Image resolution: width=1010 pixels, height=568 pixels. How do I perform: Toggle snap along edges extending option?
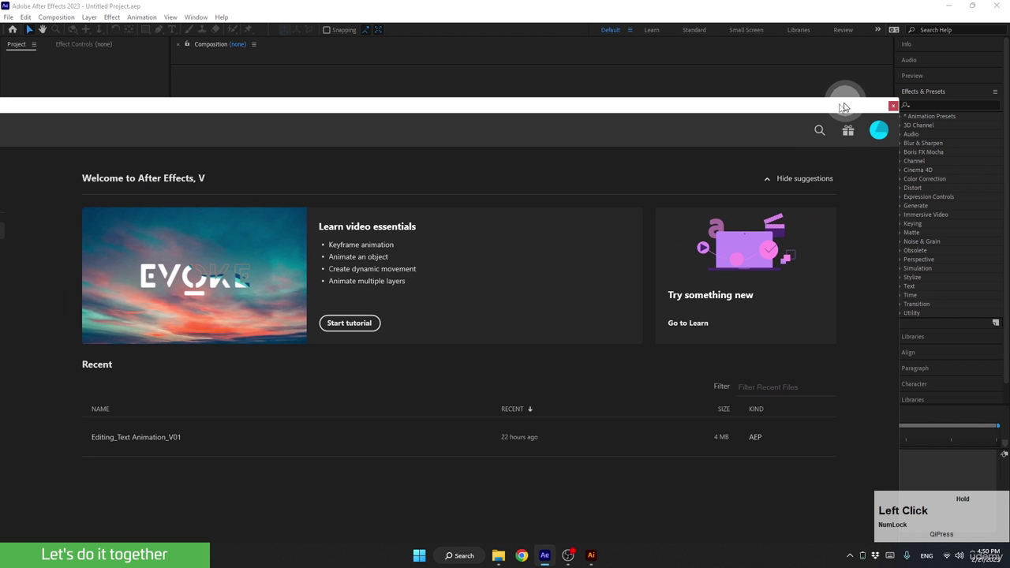point(365,30)
